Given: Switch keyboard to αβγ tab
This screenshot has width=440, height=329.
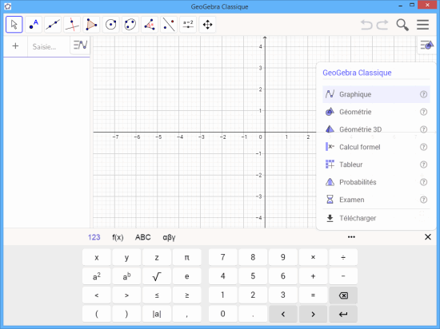Looking at the screenshot, I should (x=169, y=237).
